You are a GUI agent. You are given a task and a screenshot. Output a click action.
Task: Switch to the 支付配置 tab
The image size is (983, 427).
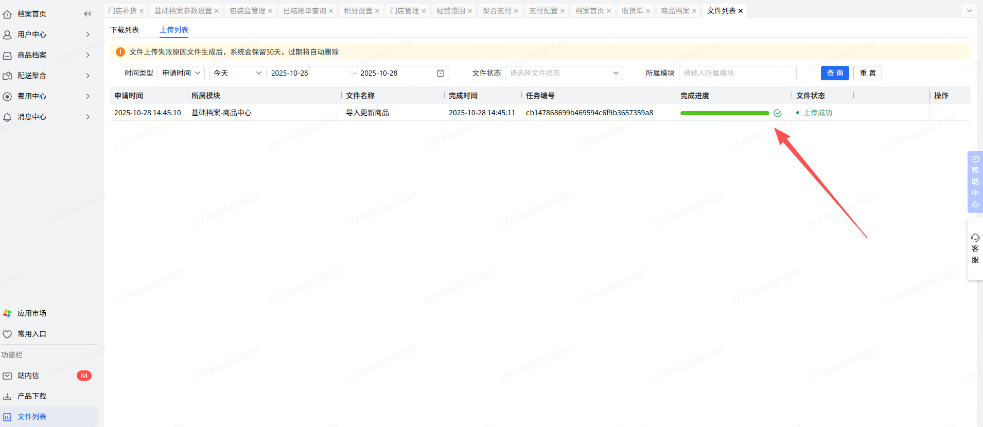[543, 11]
